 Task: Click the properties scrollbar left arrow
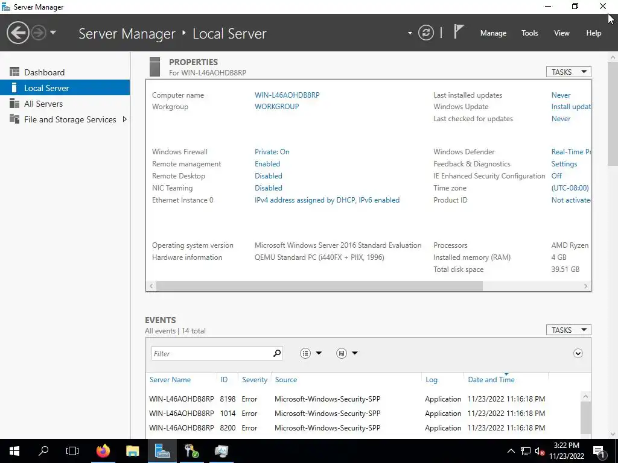pyautogui.click(x=151, y=286)
